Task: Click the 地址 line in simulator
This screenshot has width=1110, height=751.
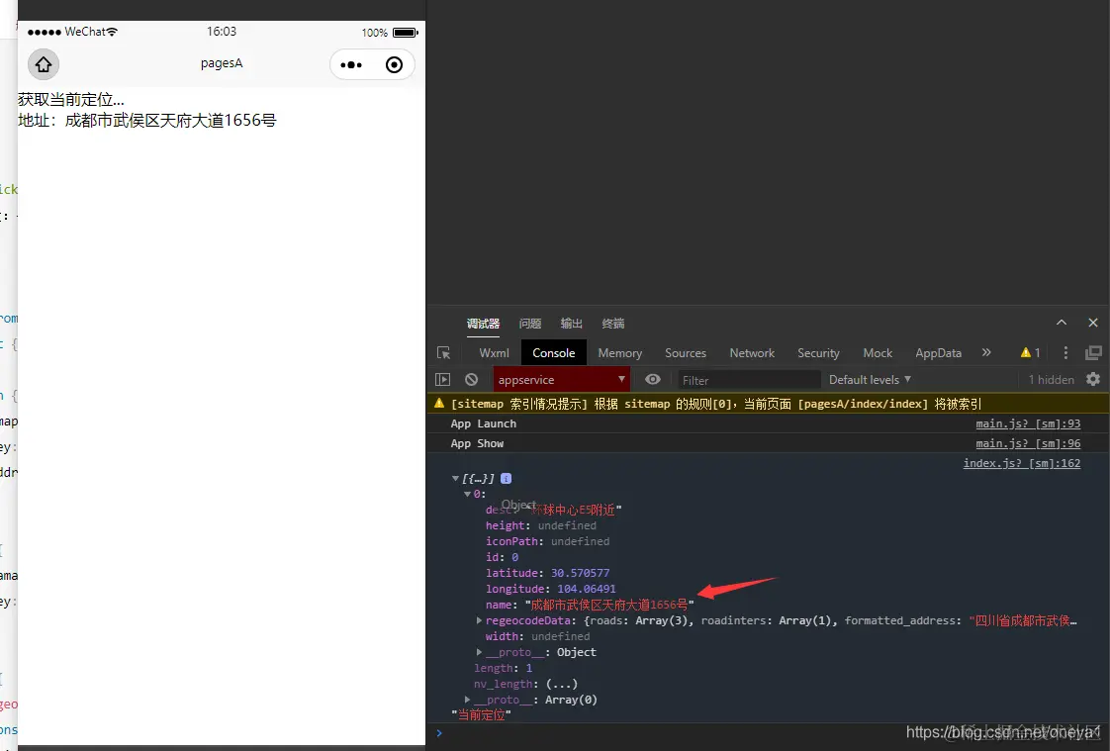Action: [146, 121]
